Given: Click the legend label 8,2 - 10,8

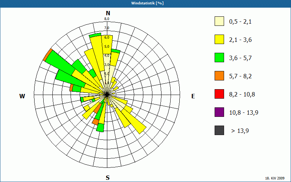Looking at the screenshot, I should pyautogui.click(x=242, y=95).
